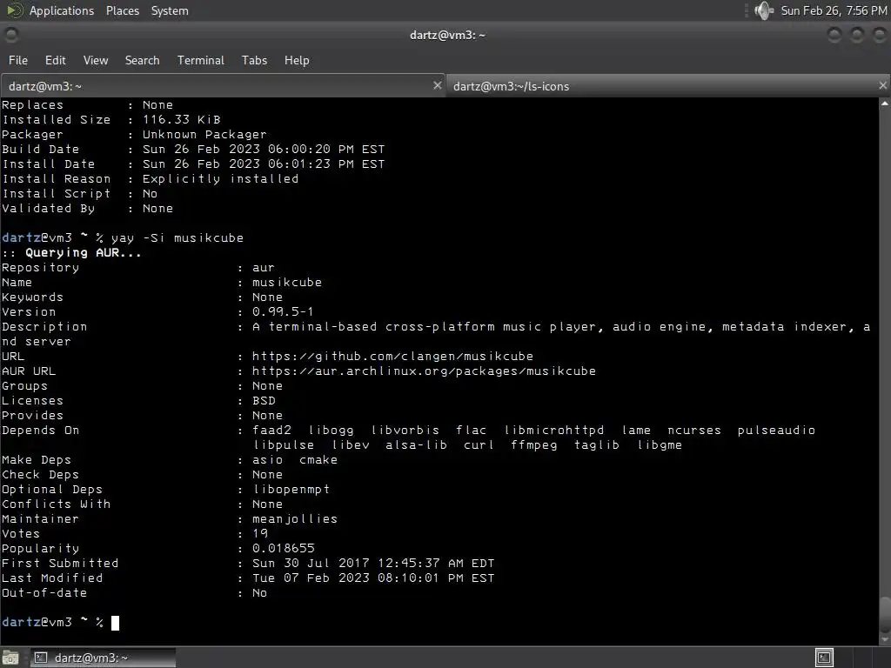Click the show desktop icon in bottom panel

point(10,658)
